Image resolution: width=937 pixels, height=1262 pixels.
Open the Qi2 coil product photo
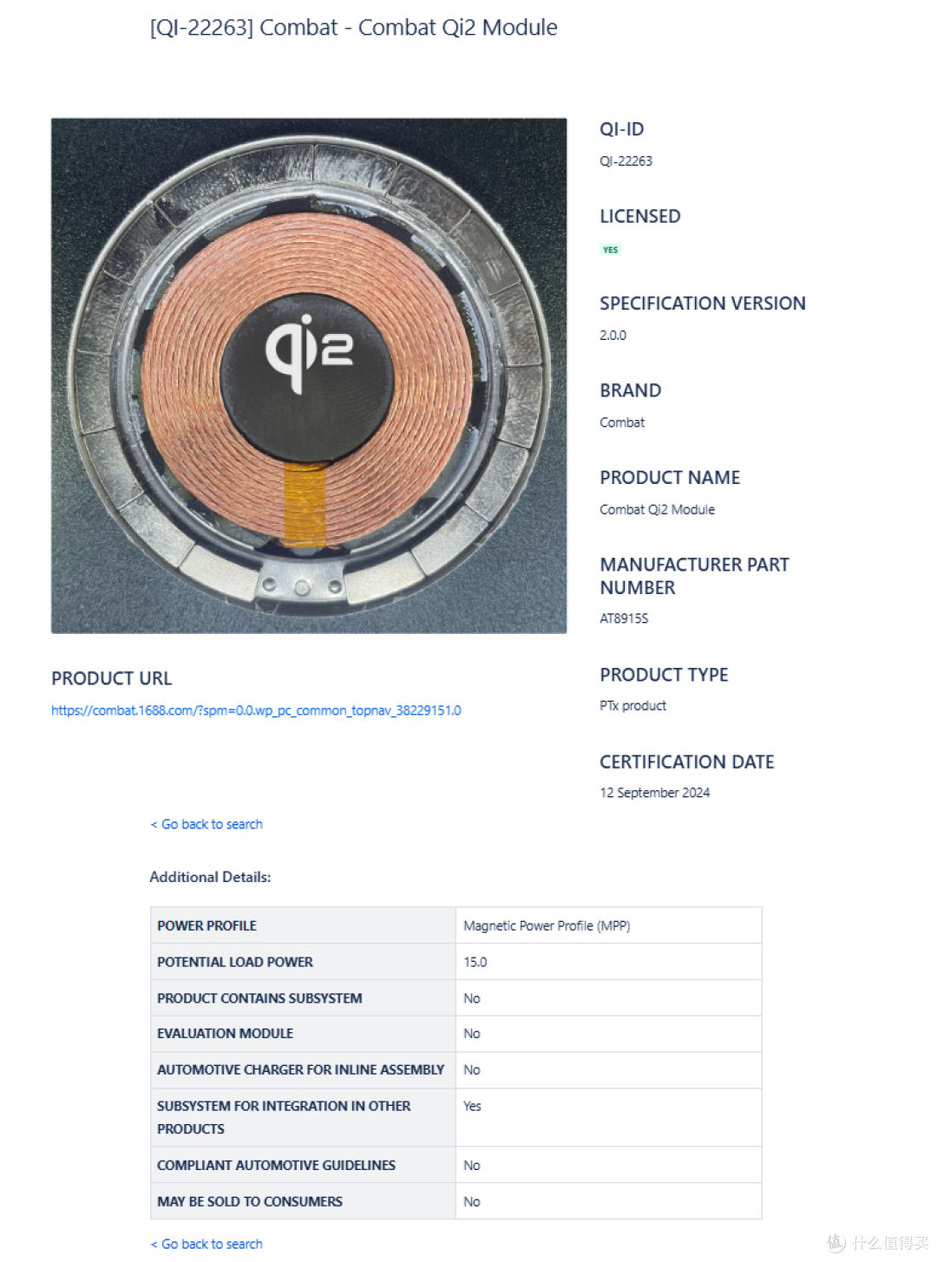coord(309,376)
